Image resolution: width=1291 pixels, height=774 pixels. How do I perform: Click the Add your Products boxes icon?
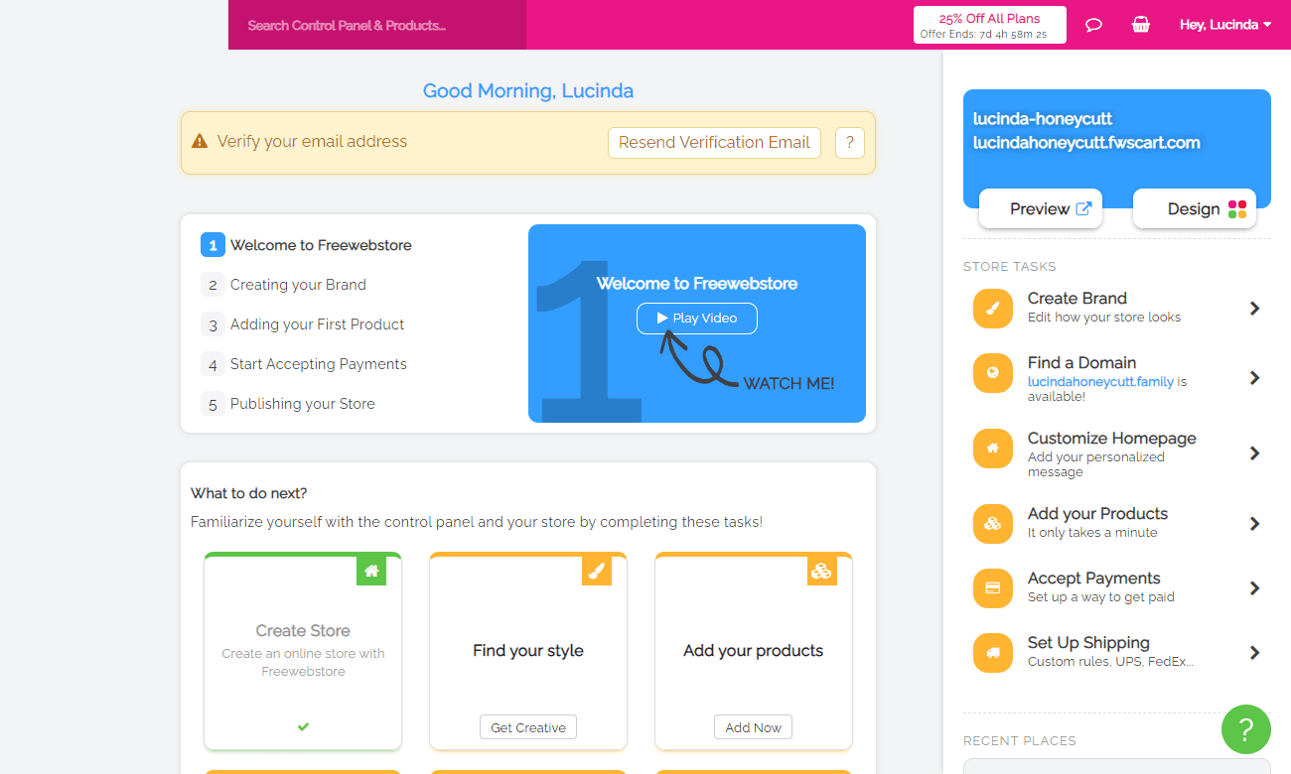pos(992,524)
